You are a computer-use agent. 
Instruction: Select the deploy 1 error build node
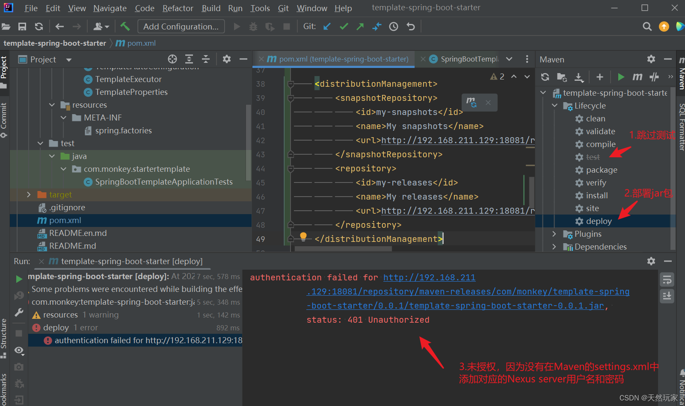pyautogui.click(x=71, y=327)
